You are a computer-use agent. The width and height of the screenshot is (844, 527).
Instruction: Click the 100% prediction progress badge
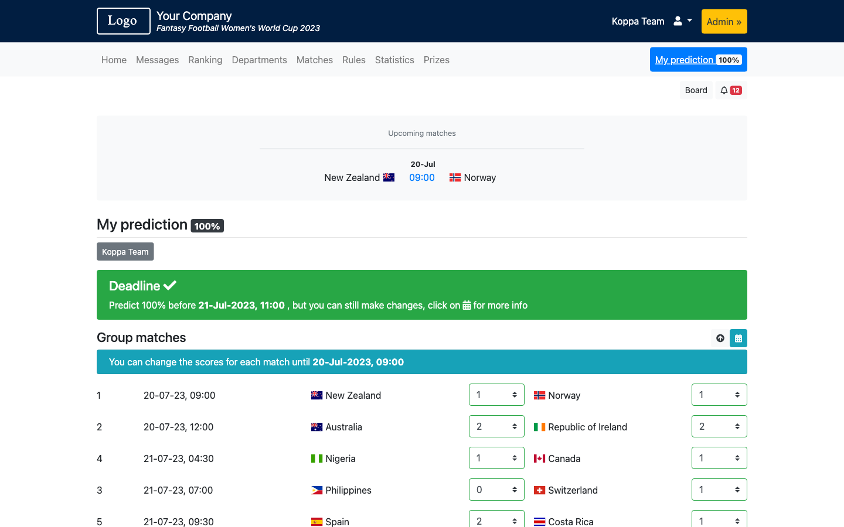pyautogui.click(x=207, y=225)
